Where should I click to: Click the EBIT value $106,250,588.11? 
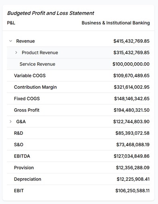coord(132,191)
